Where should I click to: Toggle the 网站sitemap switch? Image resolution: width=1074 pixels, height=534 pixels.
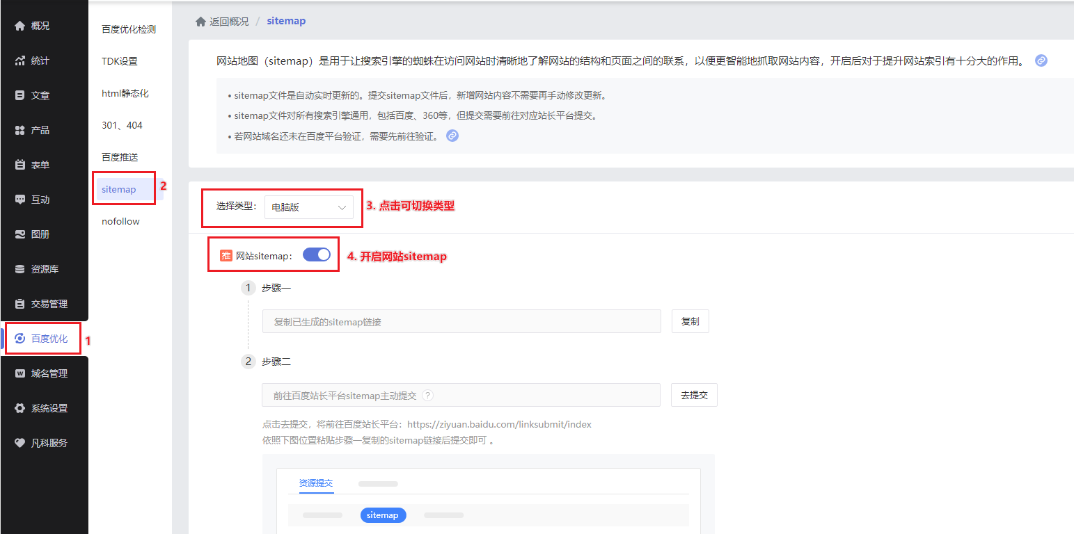pyautogui.click(x=317, y=255)
